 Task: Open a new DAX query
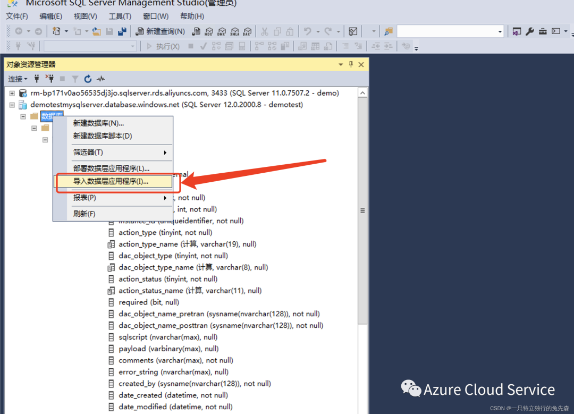pyautogui.click(x=248, y=31)
